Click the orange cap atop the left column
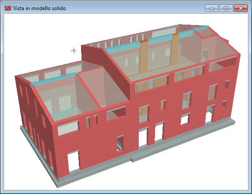The image size is (252, 194). pos(144,41)
